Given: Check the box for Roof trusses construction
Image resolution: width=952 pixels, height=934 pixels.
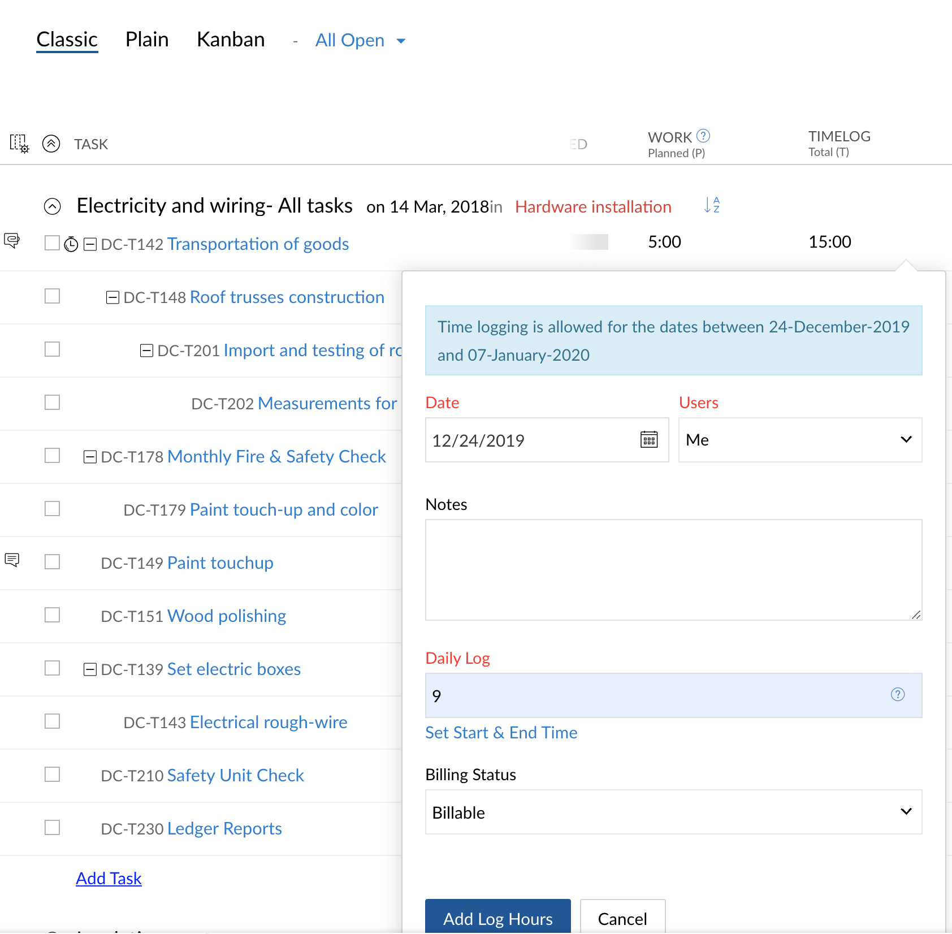Looking at the screenshot, I should pyautogui.click(x=52, y=296).
